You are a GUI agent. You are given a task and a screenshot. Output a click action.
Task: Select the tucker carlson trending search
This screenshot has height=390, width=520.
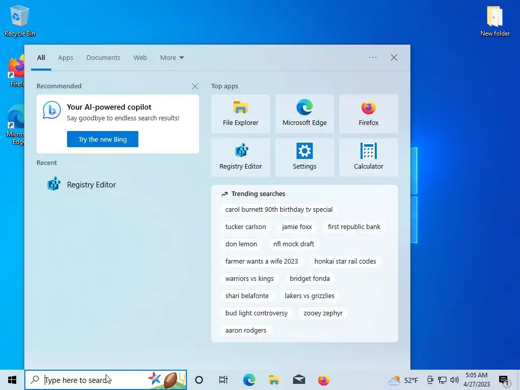tap(246, 227)
